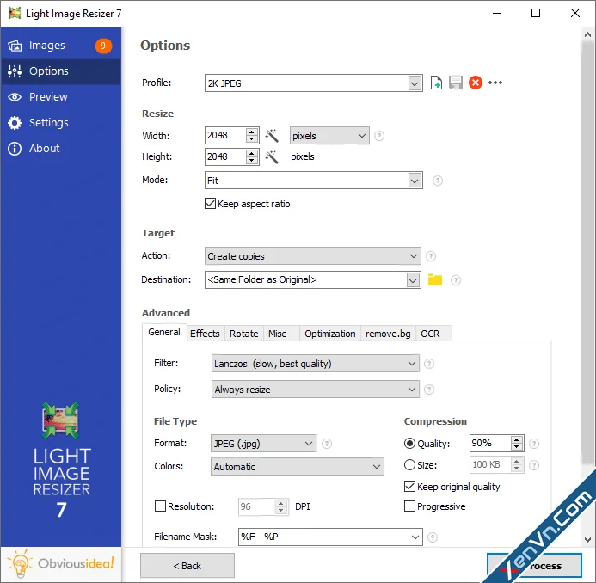Click the help icon beside Mode
Screen dimensions: 596x583
pyautogui.click(x=438, y=181)
